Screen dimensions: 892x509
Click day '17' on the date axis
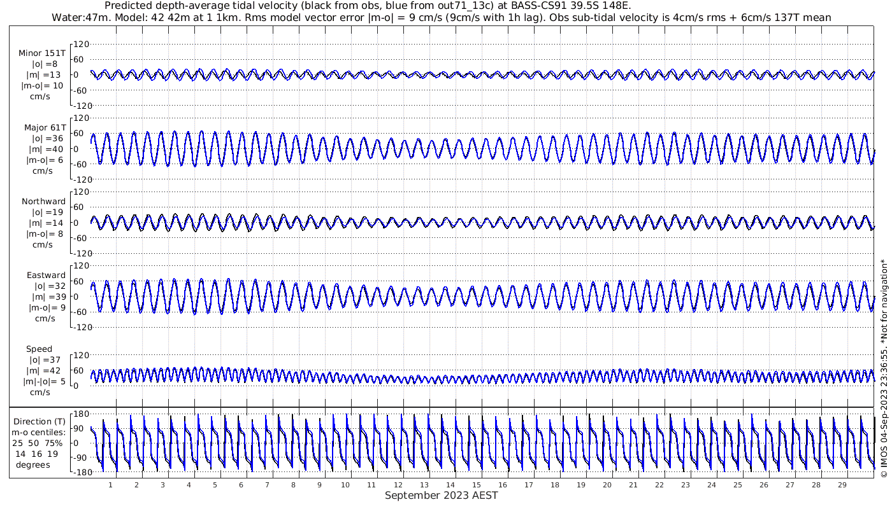tap(528, 485)
